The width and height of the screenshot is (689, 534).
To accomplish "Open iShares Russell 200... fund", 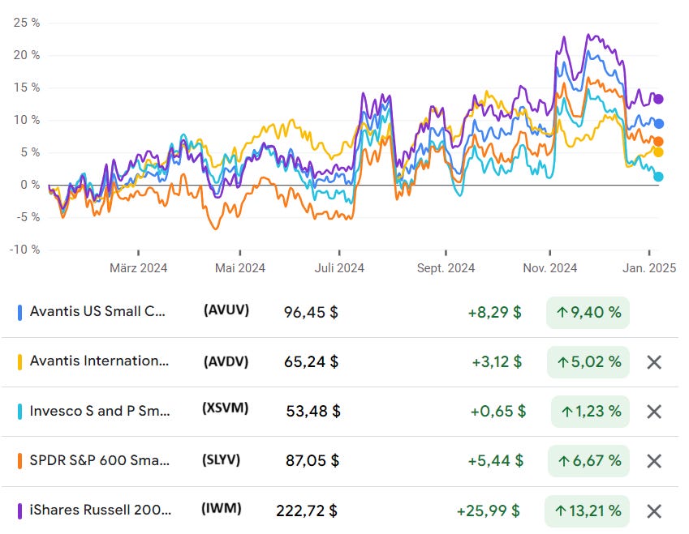I will pos(101,510).
